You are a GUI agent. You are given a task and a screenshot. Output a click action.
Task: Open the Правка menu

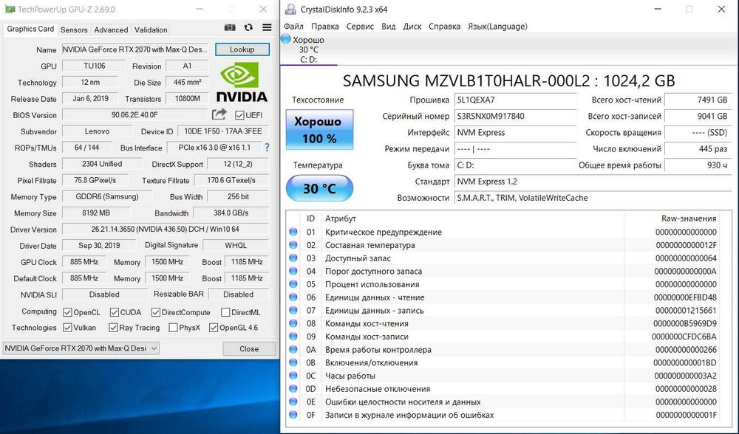(x=324, y=27)
